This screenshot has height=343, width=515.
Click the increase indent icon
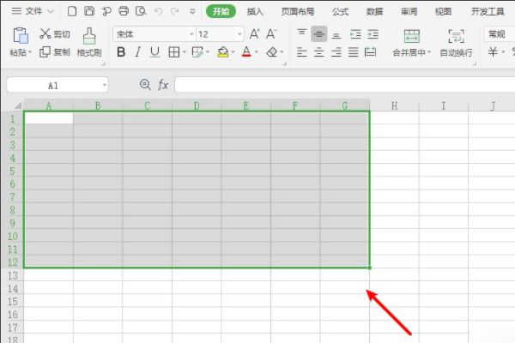click(373, 34)
